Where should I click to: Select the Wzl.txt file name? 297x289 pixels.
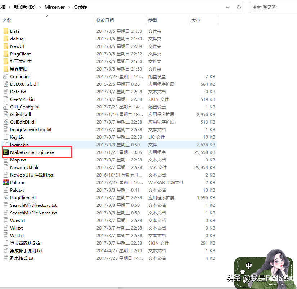[x=17, y=236]
